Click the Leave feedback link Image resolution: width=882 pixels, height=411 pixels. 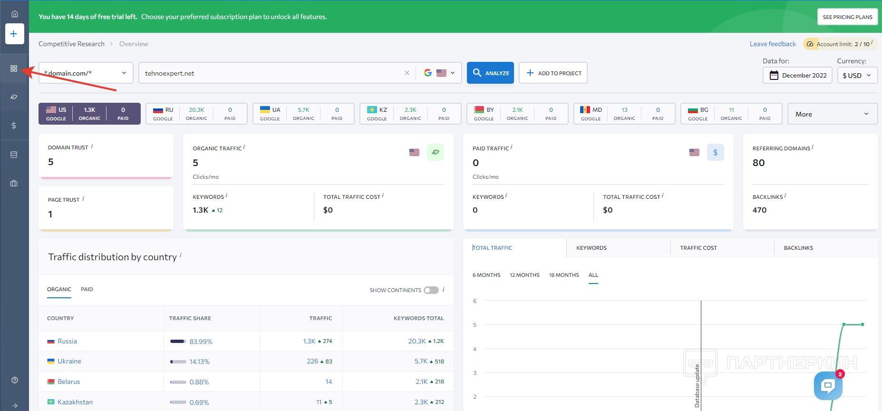point(773,44)
